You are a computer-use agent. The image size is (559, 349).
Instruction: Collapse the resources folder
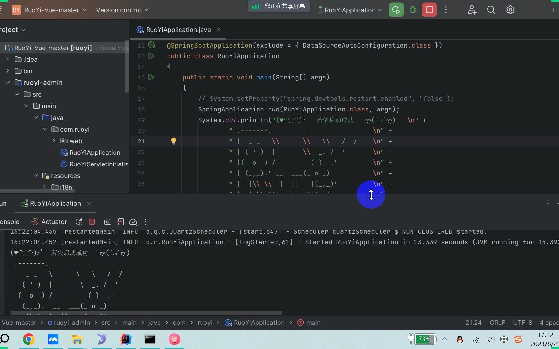(x=36, y=175)
